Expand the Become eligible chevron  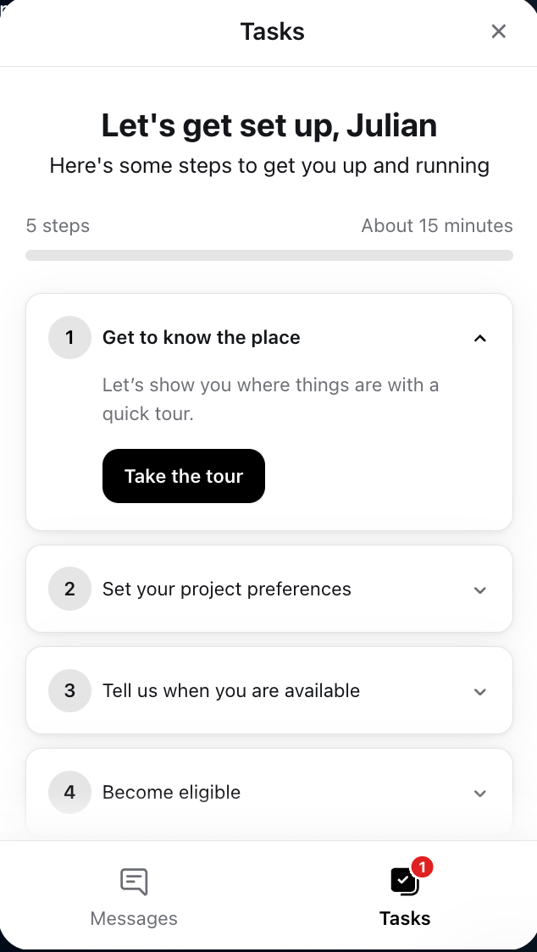point(480,793)
